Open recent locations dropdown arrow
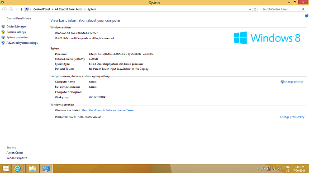Image resolution: width=309 pixels, height=173 pixels. coord(16,9)
